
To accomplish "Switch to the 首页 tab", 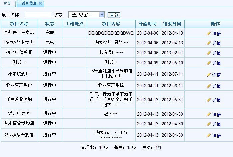I will 7,3.
